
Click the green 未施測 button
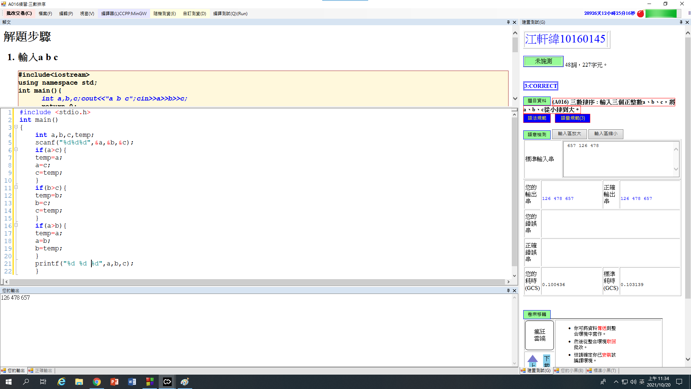(x=543, y=61)
